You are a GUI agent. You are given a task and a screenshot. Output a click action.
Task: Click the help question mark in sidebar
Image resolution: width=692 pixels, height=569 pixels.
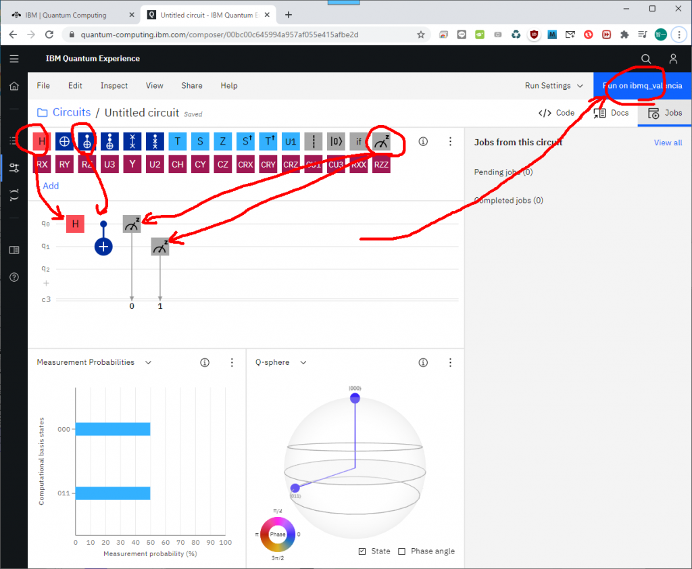coord(14,277)
